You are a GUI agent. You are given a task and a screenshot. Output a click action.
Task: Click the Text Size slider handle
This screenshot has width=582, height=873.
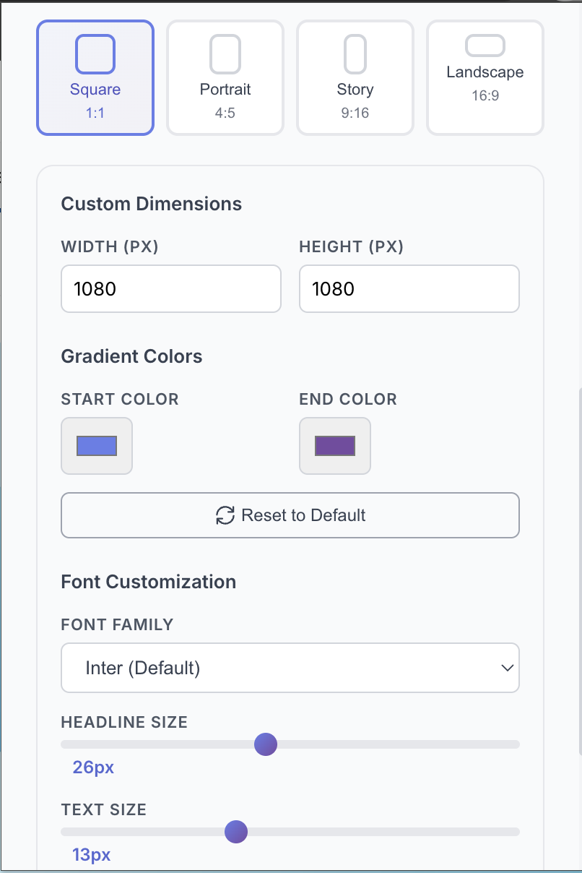(236, 832)
